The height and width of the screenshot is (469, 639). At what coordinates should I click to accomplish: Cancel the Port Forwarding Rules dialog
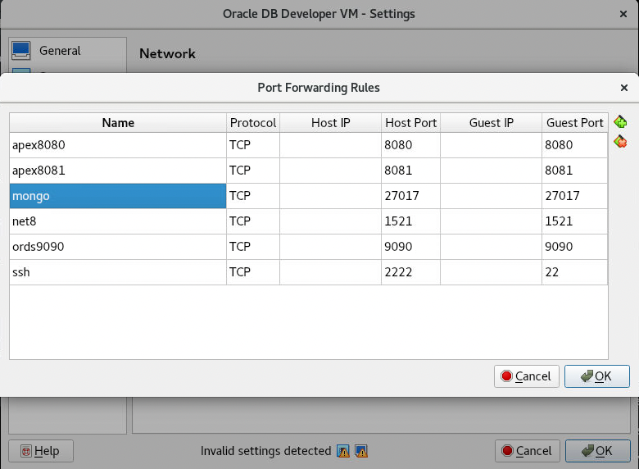(527, 376)
